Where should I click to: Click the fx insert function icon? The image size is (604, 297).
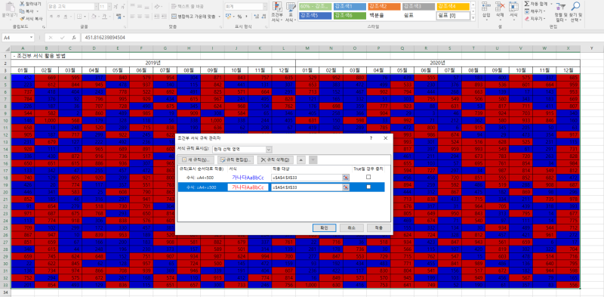[x=73, y=38]
